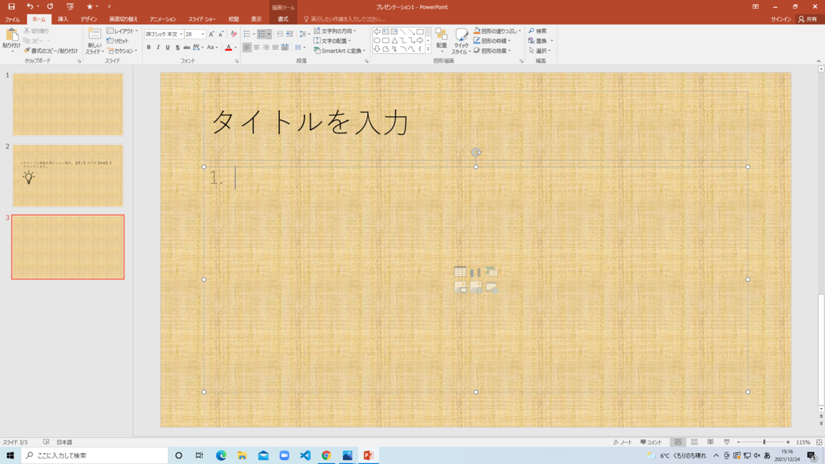Image resolution: width=825 pixels, height=464 pixels.
Task: Select the Insert Table icon in the placeholder
Action: pos(459,272)
